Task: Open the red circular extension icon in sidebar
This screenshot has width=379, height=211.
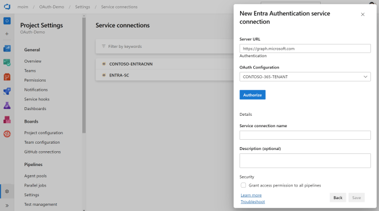Action: pyautogui.click(x=7, y=134)
